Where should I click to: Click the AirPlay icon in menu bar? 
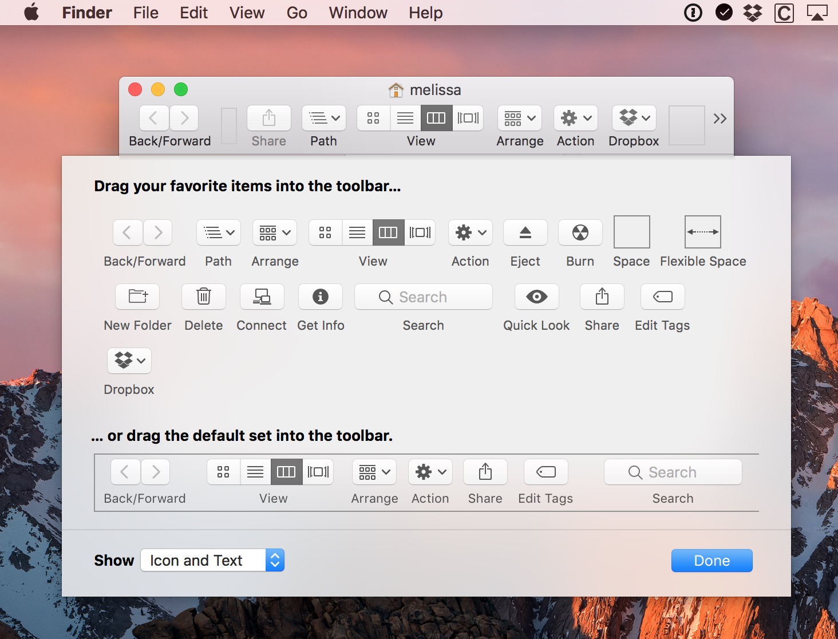point(817,13)
